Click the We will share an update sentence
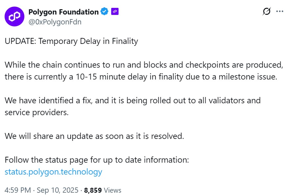 tap(94, 136)
